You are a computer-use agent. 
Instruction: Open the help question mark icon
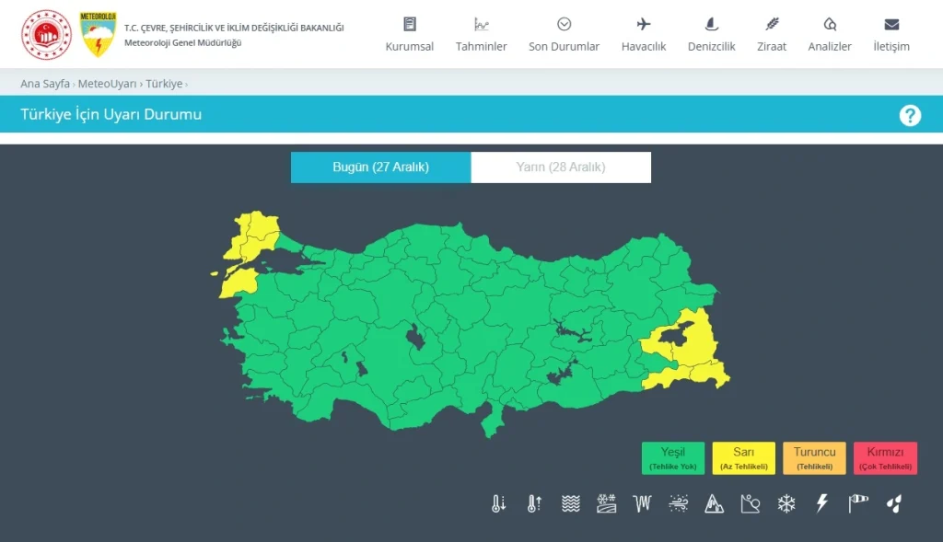click(910, 115)
